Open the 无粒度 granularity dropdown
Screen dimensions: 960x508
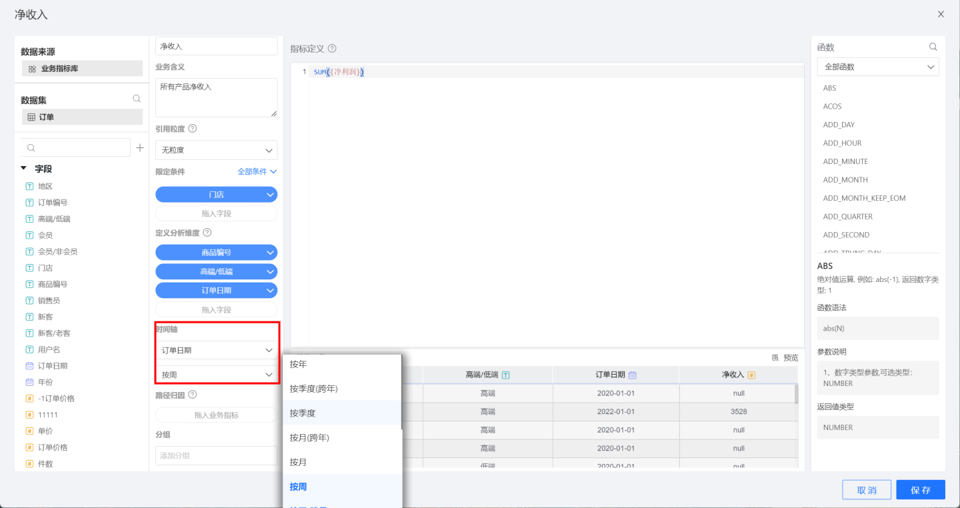coord(216,150)
